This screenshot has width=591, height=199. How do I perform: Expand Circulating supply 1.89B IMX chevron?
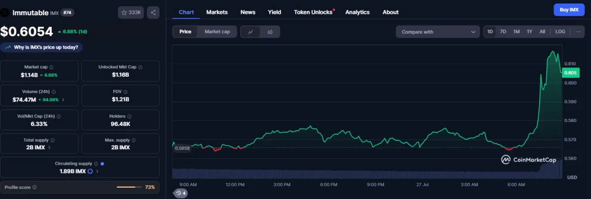click(97, 171)
